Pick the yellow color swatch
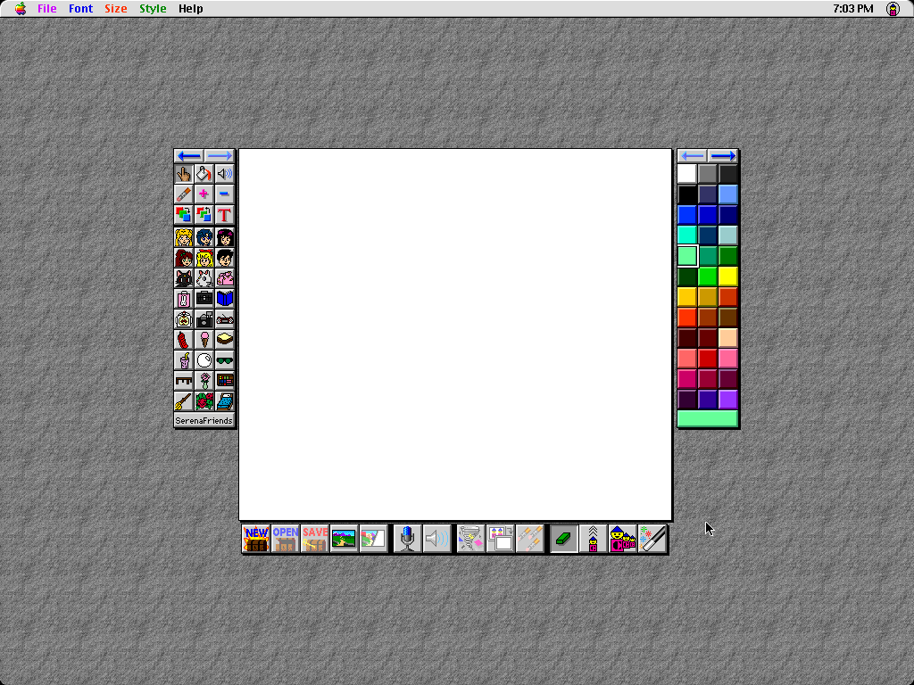Screen dimensions: 914x685 tap(728, 276)
